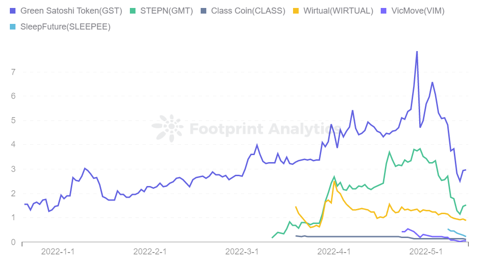Click the y-axis label 7

point(13,72)
